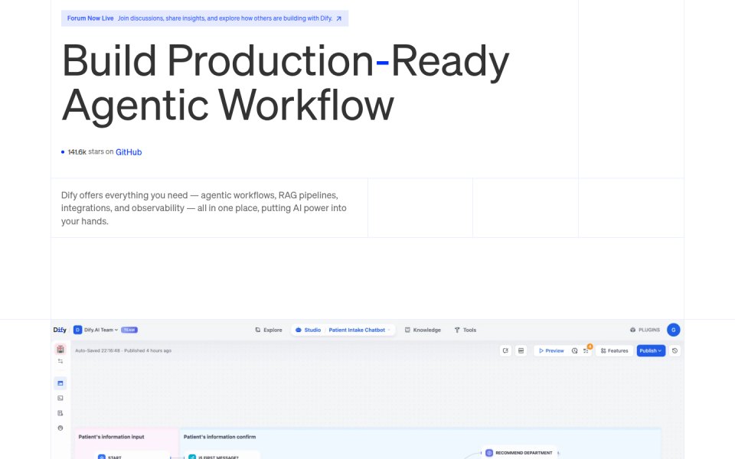
Task: Expand the Dify.AI Team workspace dropdown
Action: tap(101, 330)
